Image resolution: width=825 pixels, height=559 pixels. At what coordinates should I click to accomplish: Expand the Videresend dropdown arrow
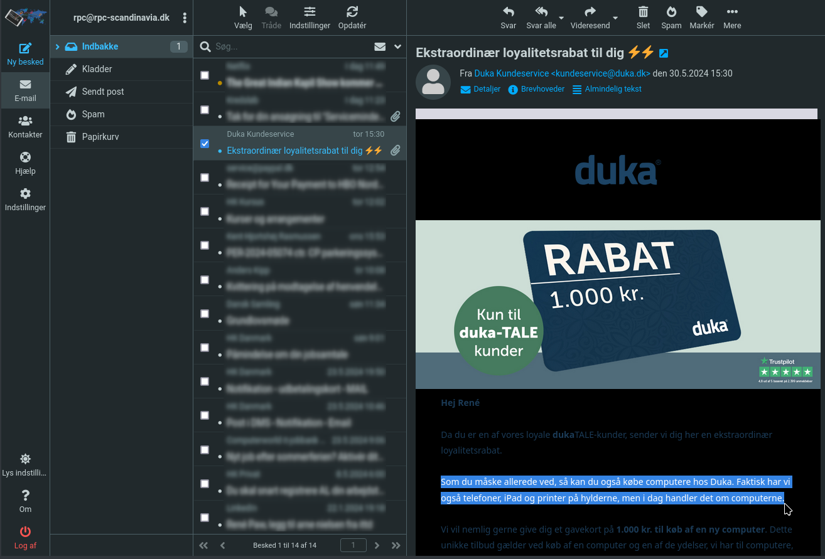(x=615, y=18)
